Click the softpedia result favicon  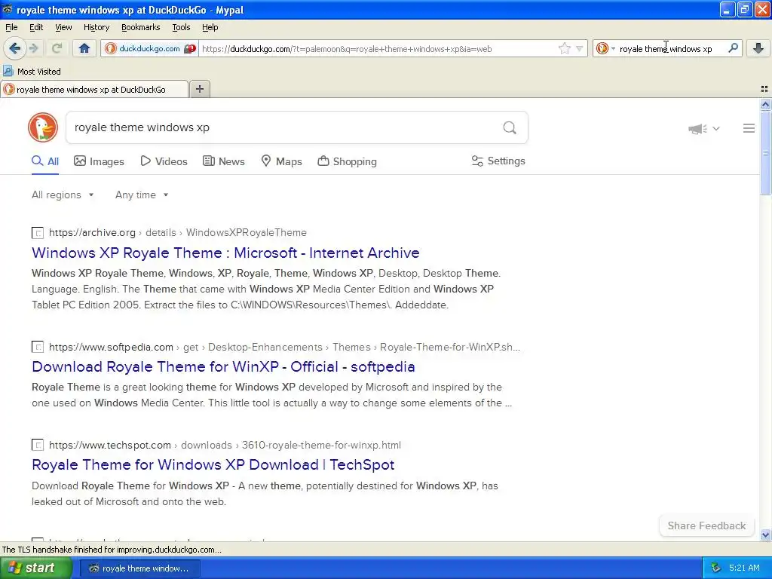(38, 347)
